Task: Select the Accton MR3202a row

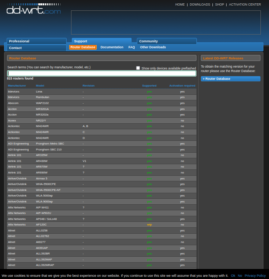Action: click(102, 115)
